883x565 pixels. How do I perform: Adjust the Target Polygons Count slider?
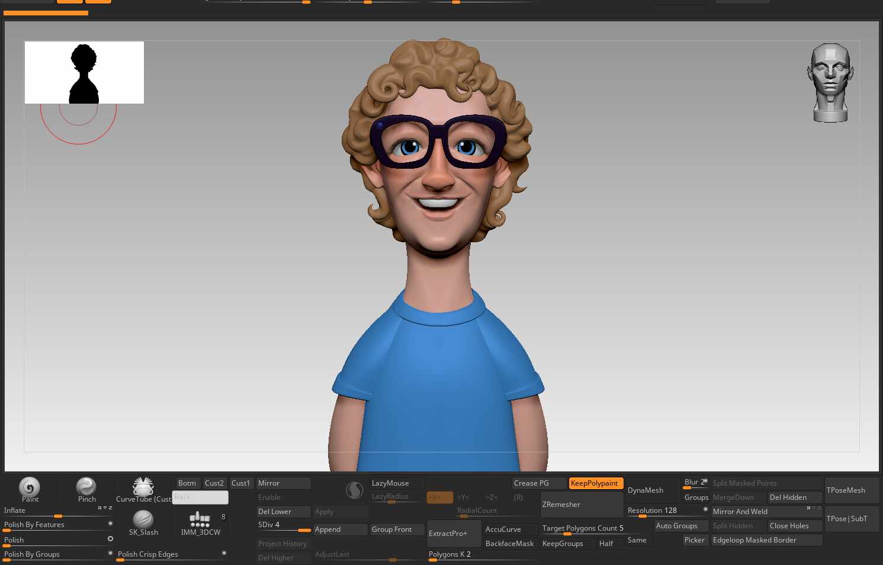coord(582,529)
